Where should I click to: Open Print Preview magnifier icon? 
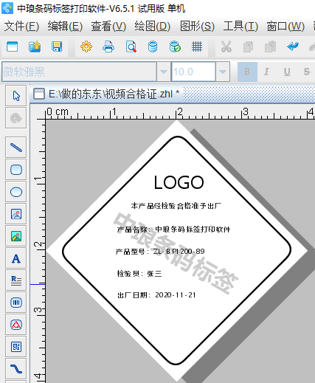[131, 46]
